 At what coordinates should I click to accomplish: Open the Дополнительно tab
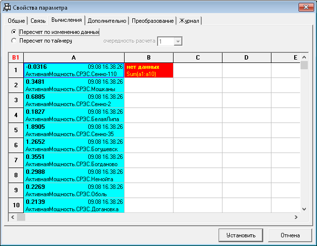[107, 21]
